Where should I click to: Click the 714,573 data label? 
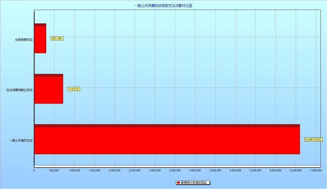(74, 89)
